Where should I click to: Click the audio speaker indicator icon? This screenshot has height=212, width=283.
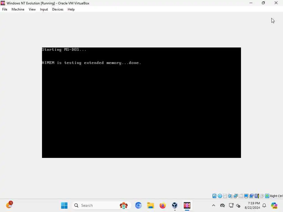230,196
